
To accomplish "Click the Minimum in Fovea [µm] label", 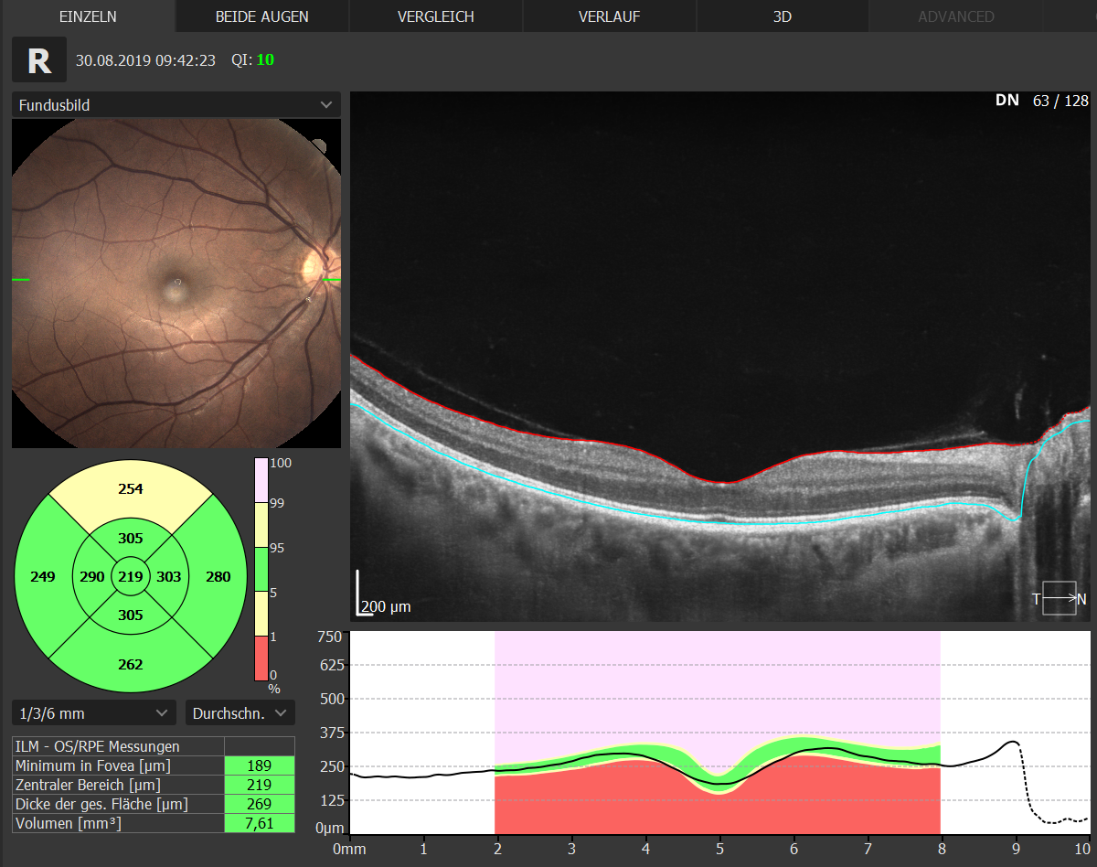I will point(118,765).
